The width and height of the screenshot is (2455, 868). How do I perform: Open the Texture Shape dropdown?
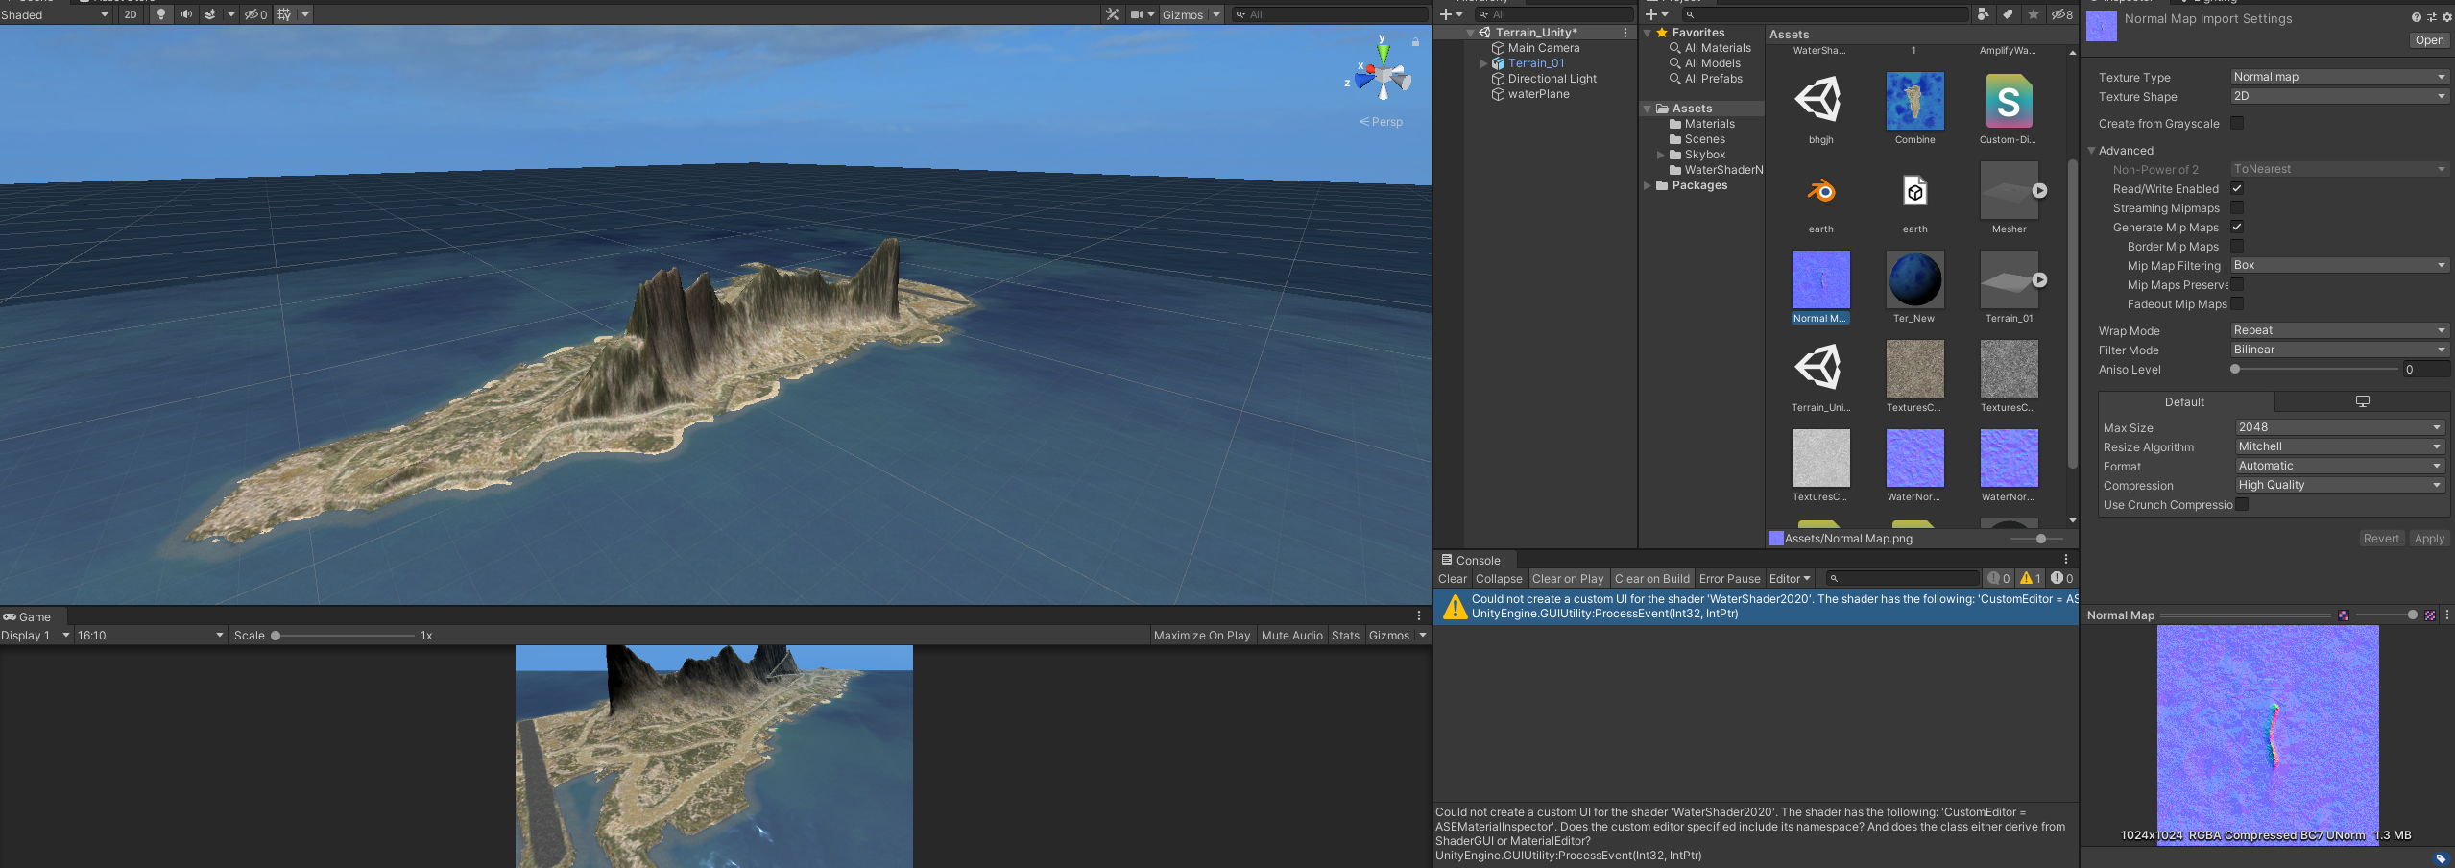pos(2340,96)
